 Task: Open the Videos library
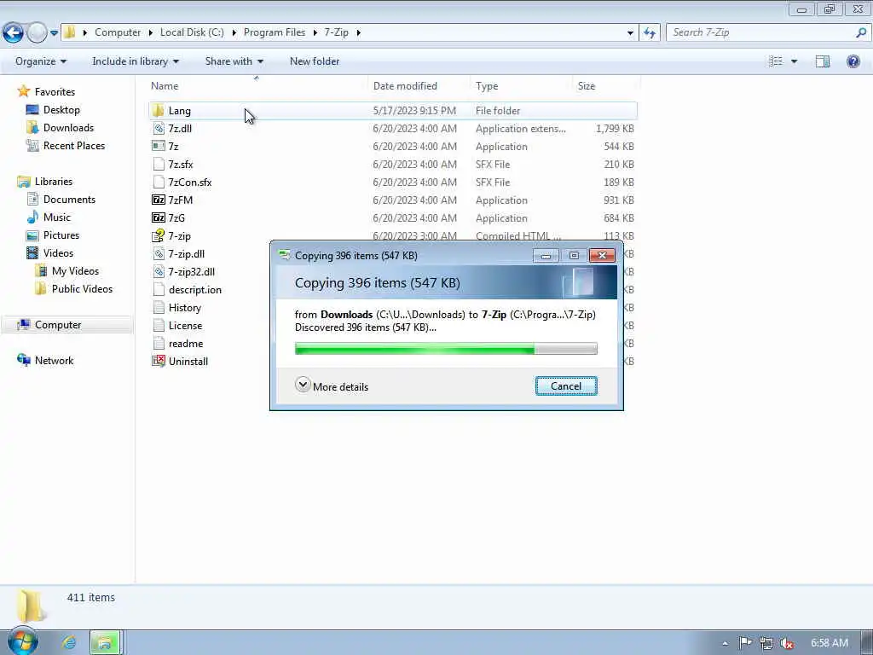[x=58, y=252]
